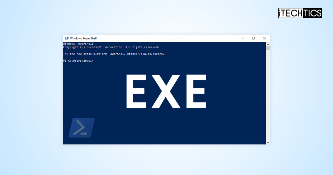
Task: Maximize the PowerShell window
Action: (253, 38)
